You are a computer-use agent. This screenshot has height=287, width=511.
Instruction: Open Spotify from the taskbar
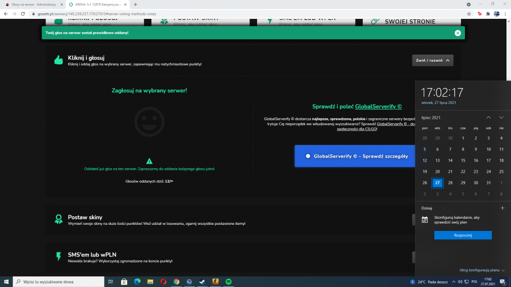click(x=228, y=282)
